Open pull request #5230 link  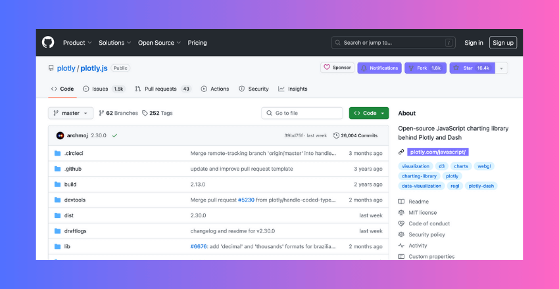pos(247,200)
